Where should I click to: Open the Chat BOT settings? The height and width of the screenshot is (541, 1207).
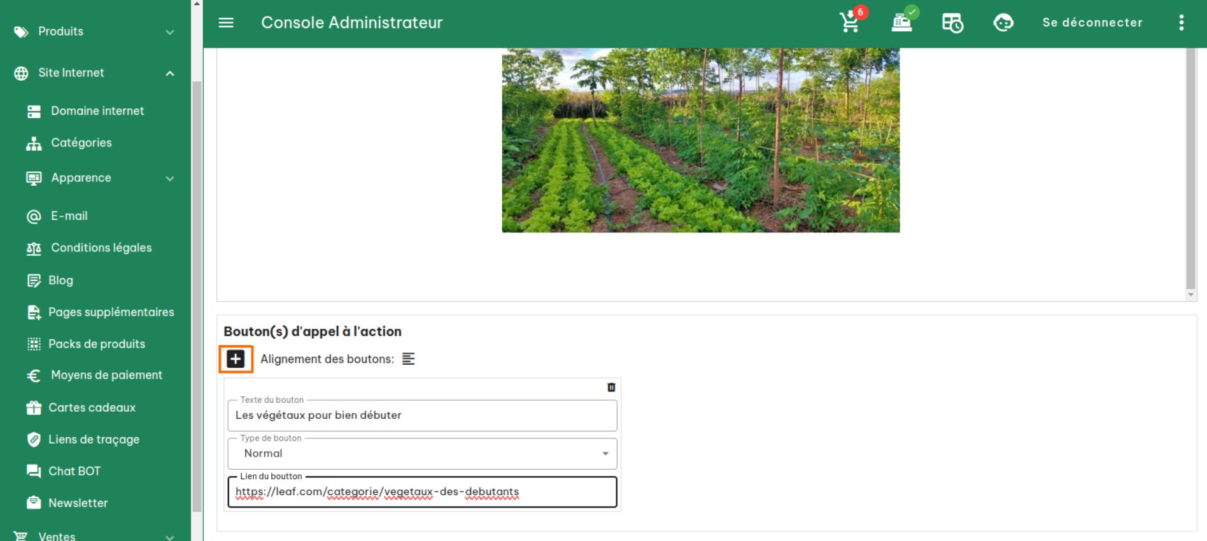coord(74,471)
